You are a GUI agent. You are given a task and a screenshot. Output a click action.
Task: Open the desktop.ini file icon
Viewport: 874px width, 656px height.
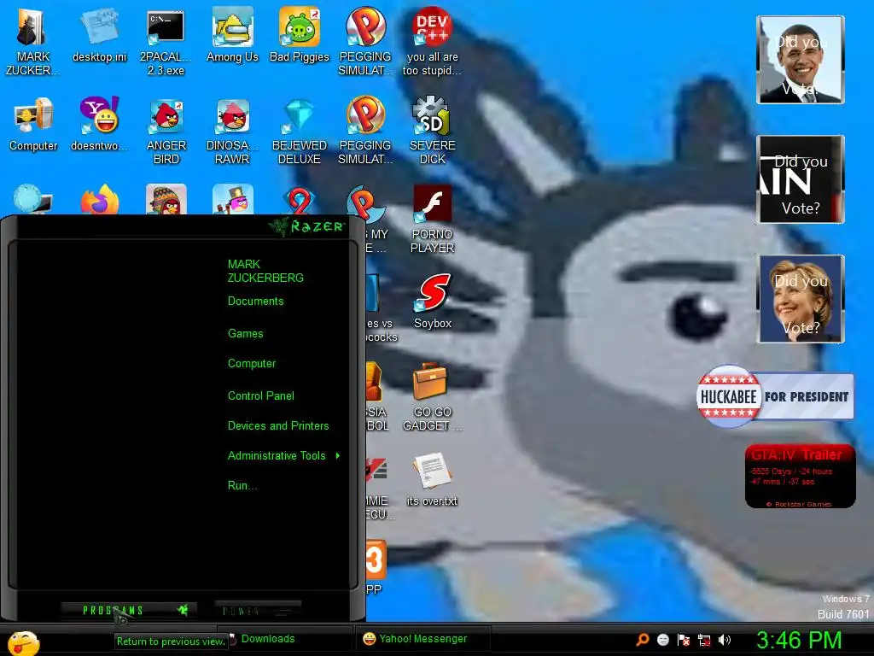coord(99,34)
